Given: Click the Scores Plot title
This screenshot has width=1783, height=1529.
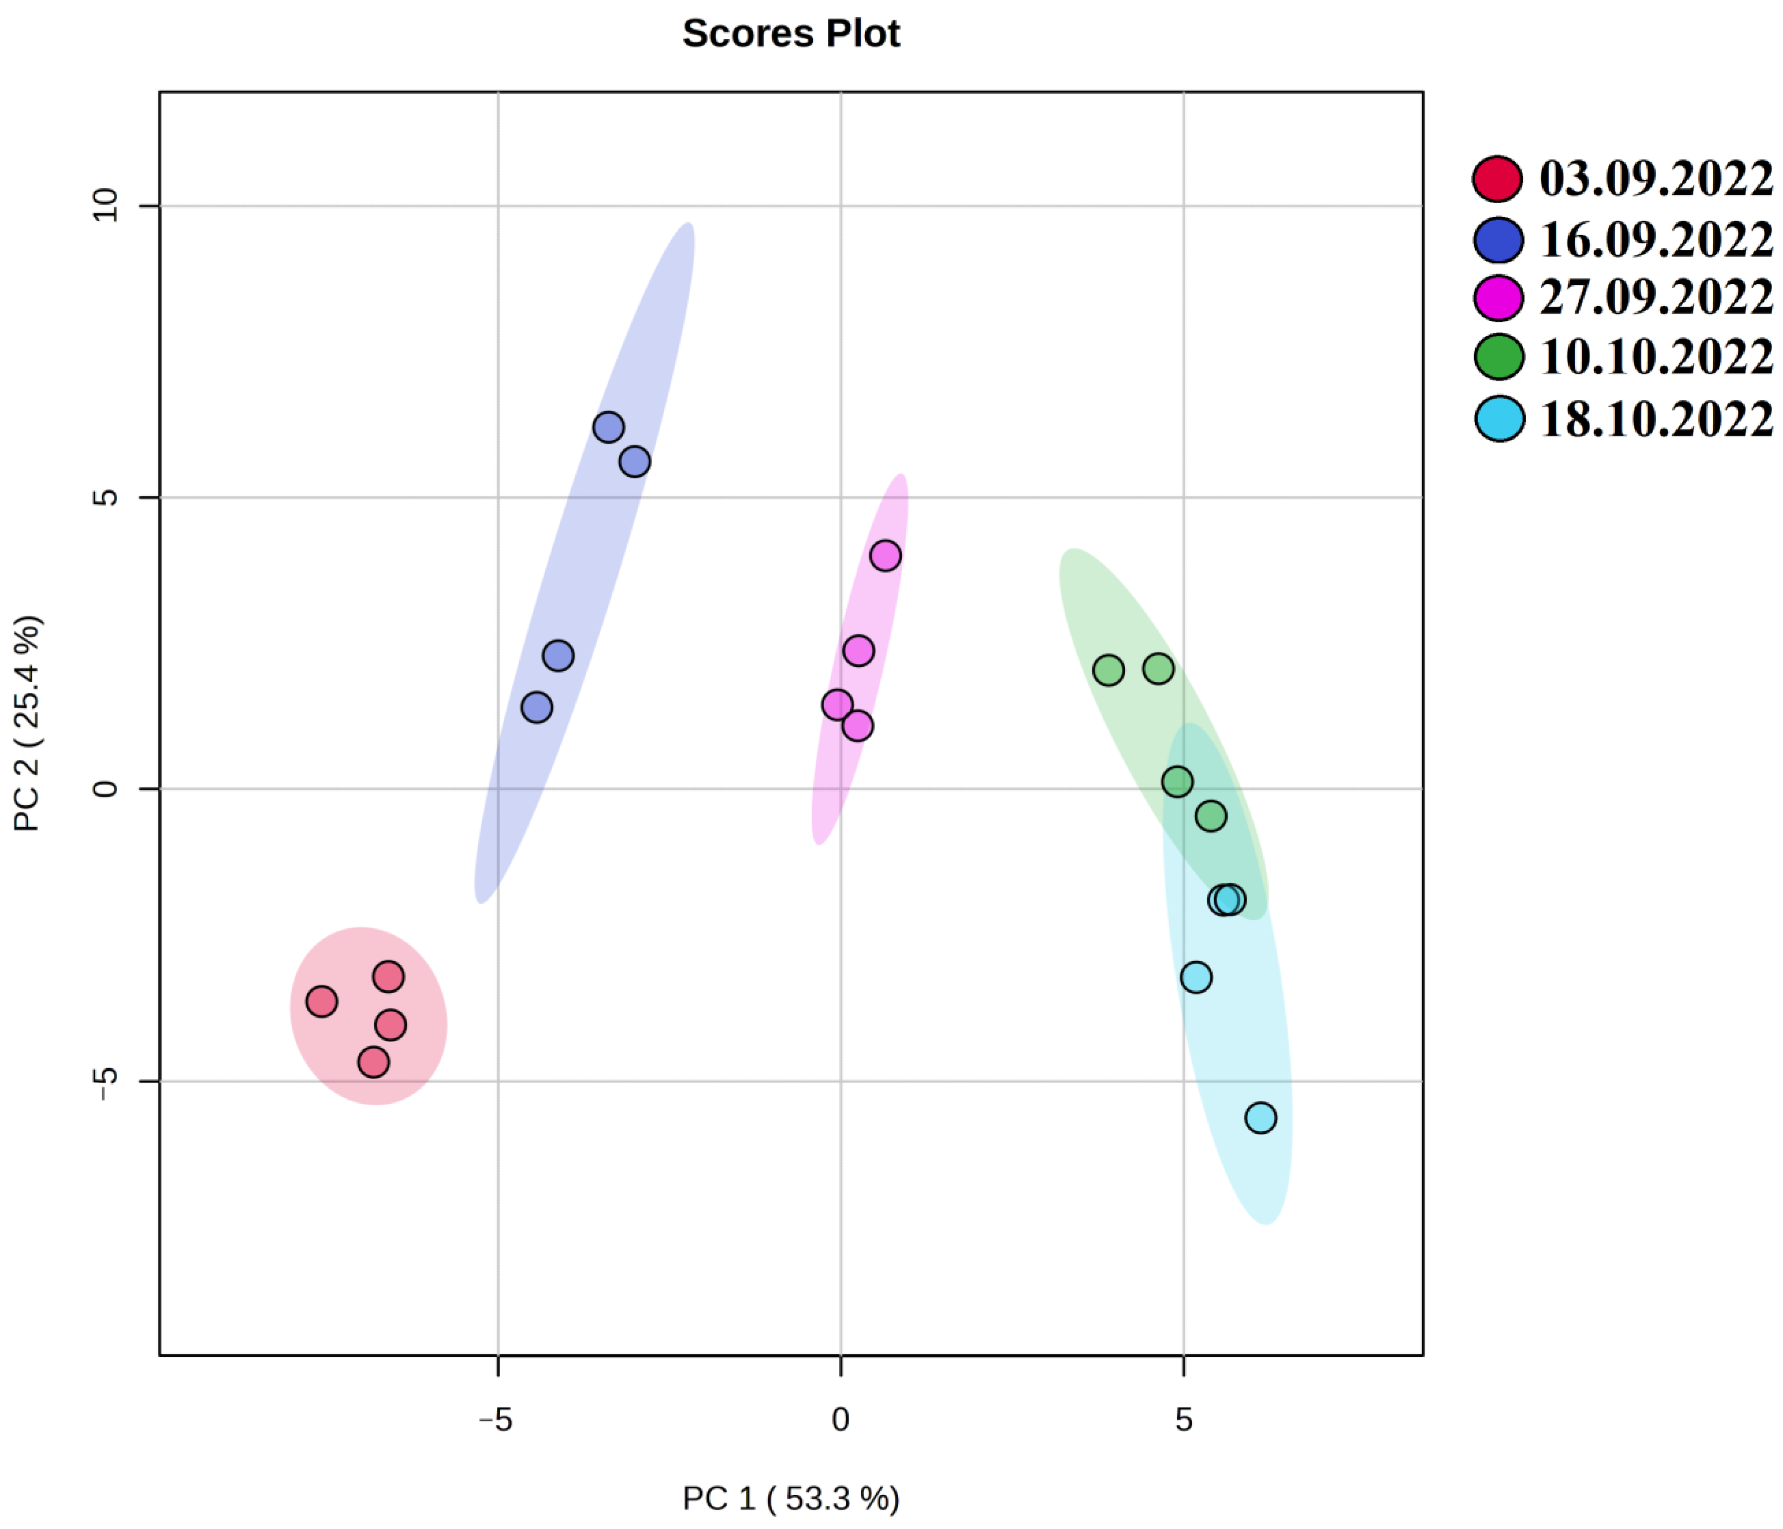Looking at the screenshot, I should tap(791, 35).
